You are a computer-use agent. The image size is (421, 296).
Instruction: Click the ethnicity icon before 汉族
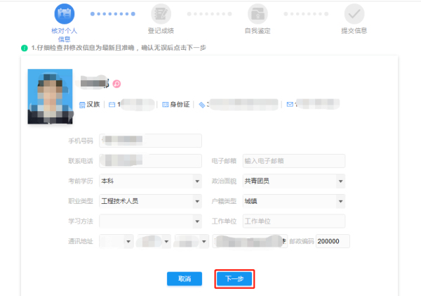pos(82,105)
